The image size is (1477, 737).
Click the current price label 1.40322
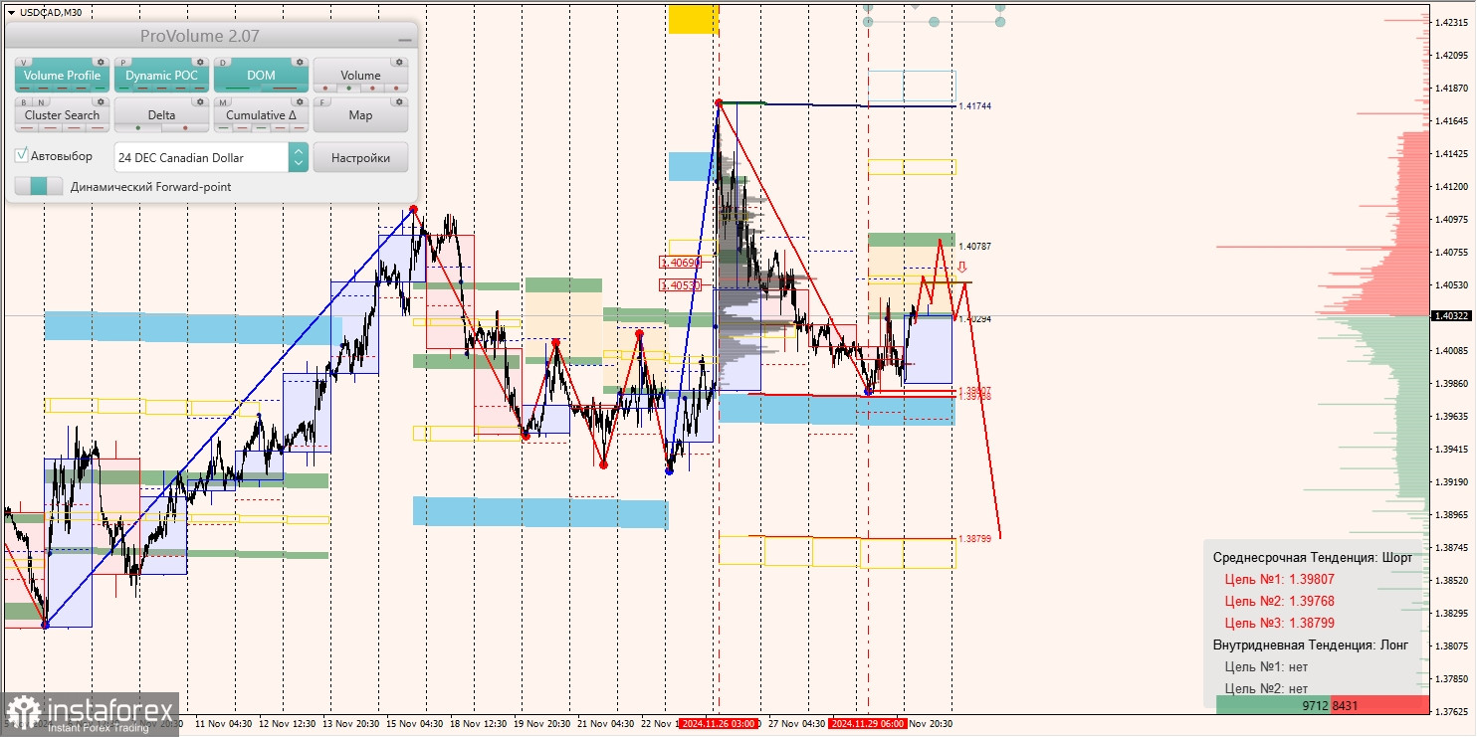1451,316
